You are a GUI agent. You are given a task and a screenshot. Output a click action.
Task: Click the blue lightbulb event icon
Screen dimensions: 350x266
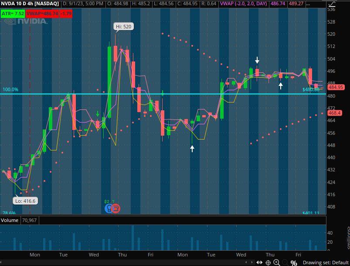pos(109,208)
